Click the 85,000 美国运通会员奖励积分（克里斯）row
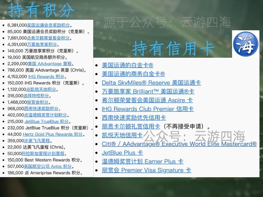 (x=48, y=32)
